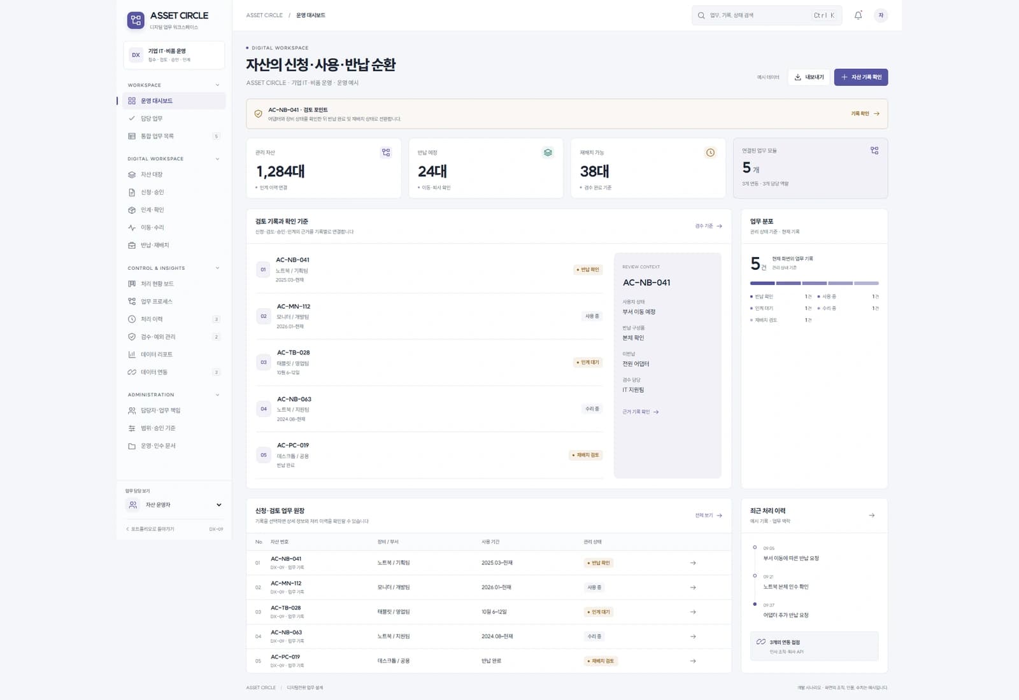This screenshot has height=700, width=1019.
Task: Click the 자산 대장 layers icon
Action: [x=132, y=174]
